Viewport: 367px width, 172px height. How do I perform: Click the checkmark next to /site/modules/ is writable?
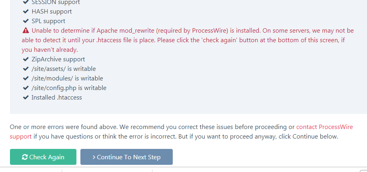click(x=26, y=78)
